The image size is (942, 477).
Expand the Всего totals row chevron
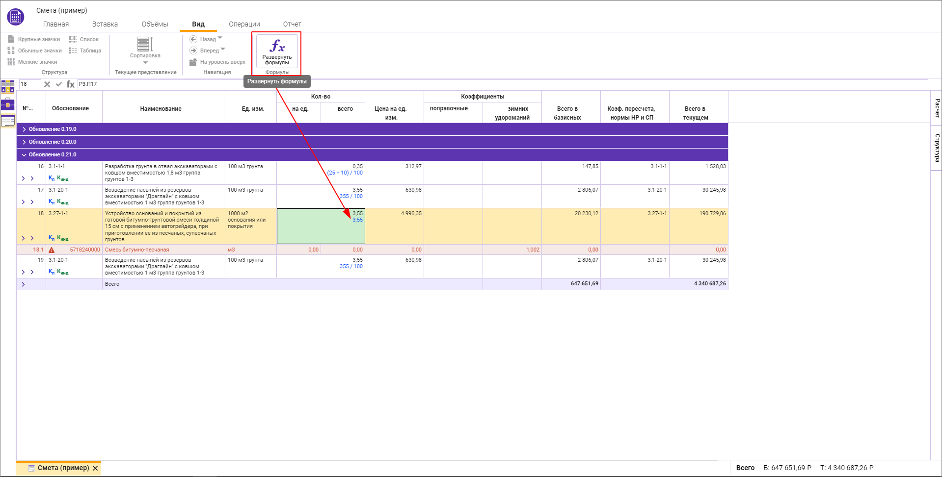pos(23,284)
